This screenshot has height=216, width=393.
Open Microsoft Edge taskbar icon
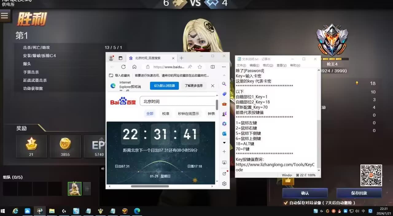pos(137,211)
